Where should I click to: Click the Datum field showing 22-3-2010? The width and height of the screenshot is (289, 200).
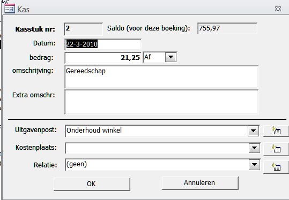[103, 44]
